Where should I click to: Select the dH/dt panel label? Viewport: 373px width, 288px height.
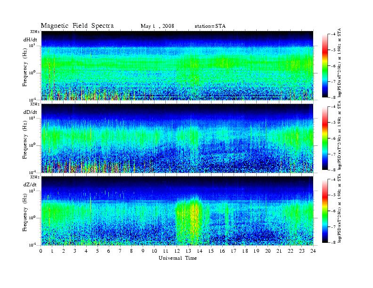point(30,40)
